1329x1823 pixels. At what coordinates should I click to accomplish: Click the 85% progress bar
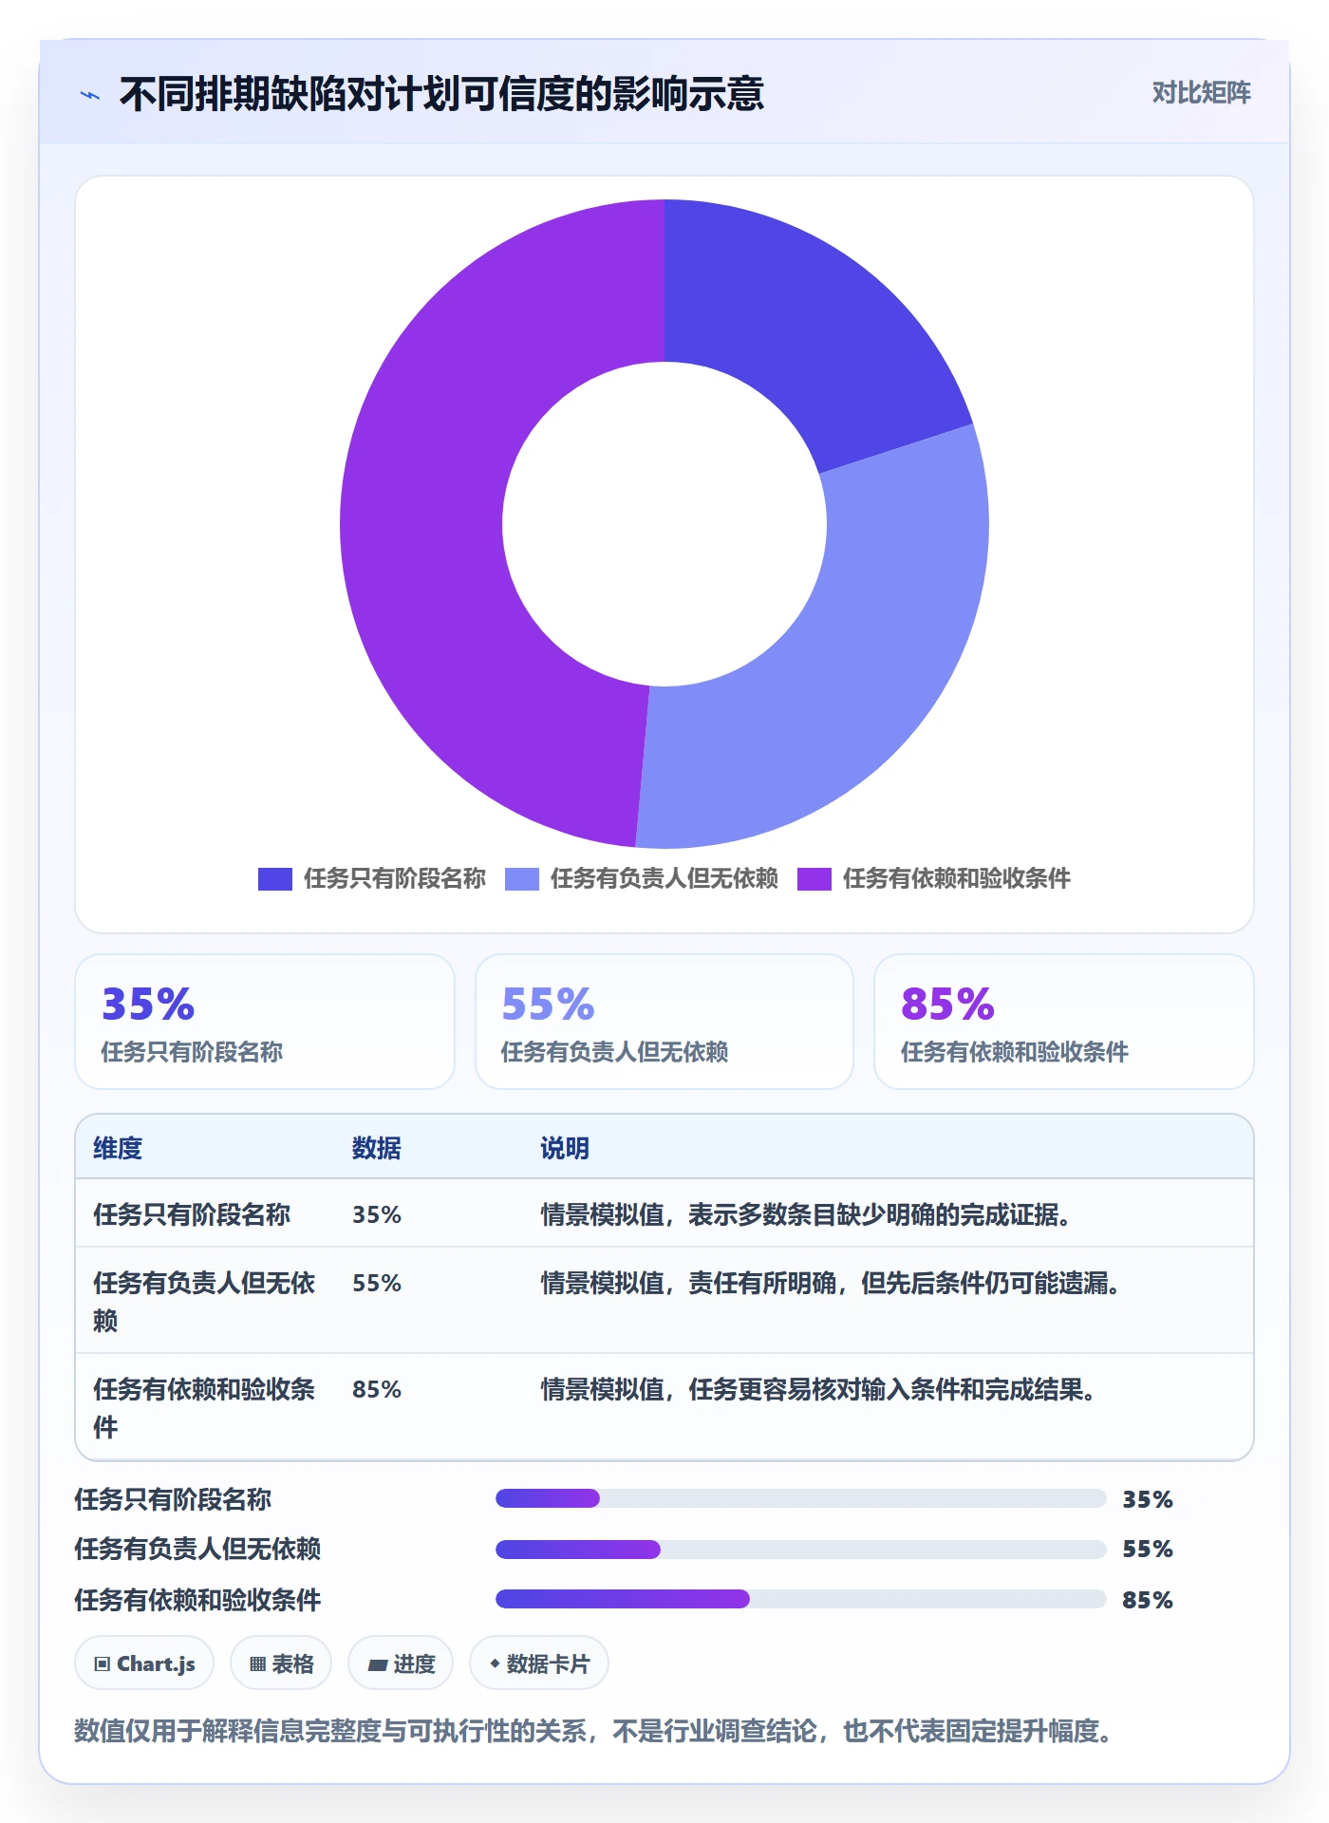click(x=800, y=1599)
